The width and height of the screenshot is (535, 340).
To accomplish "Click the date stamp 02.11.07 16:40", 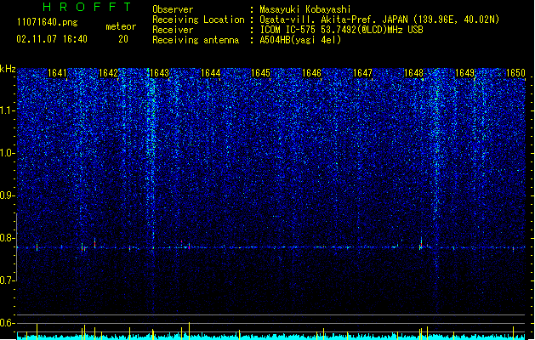I will pos(52,39).
